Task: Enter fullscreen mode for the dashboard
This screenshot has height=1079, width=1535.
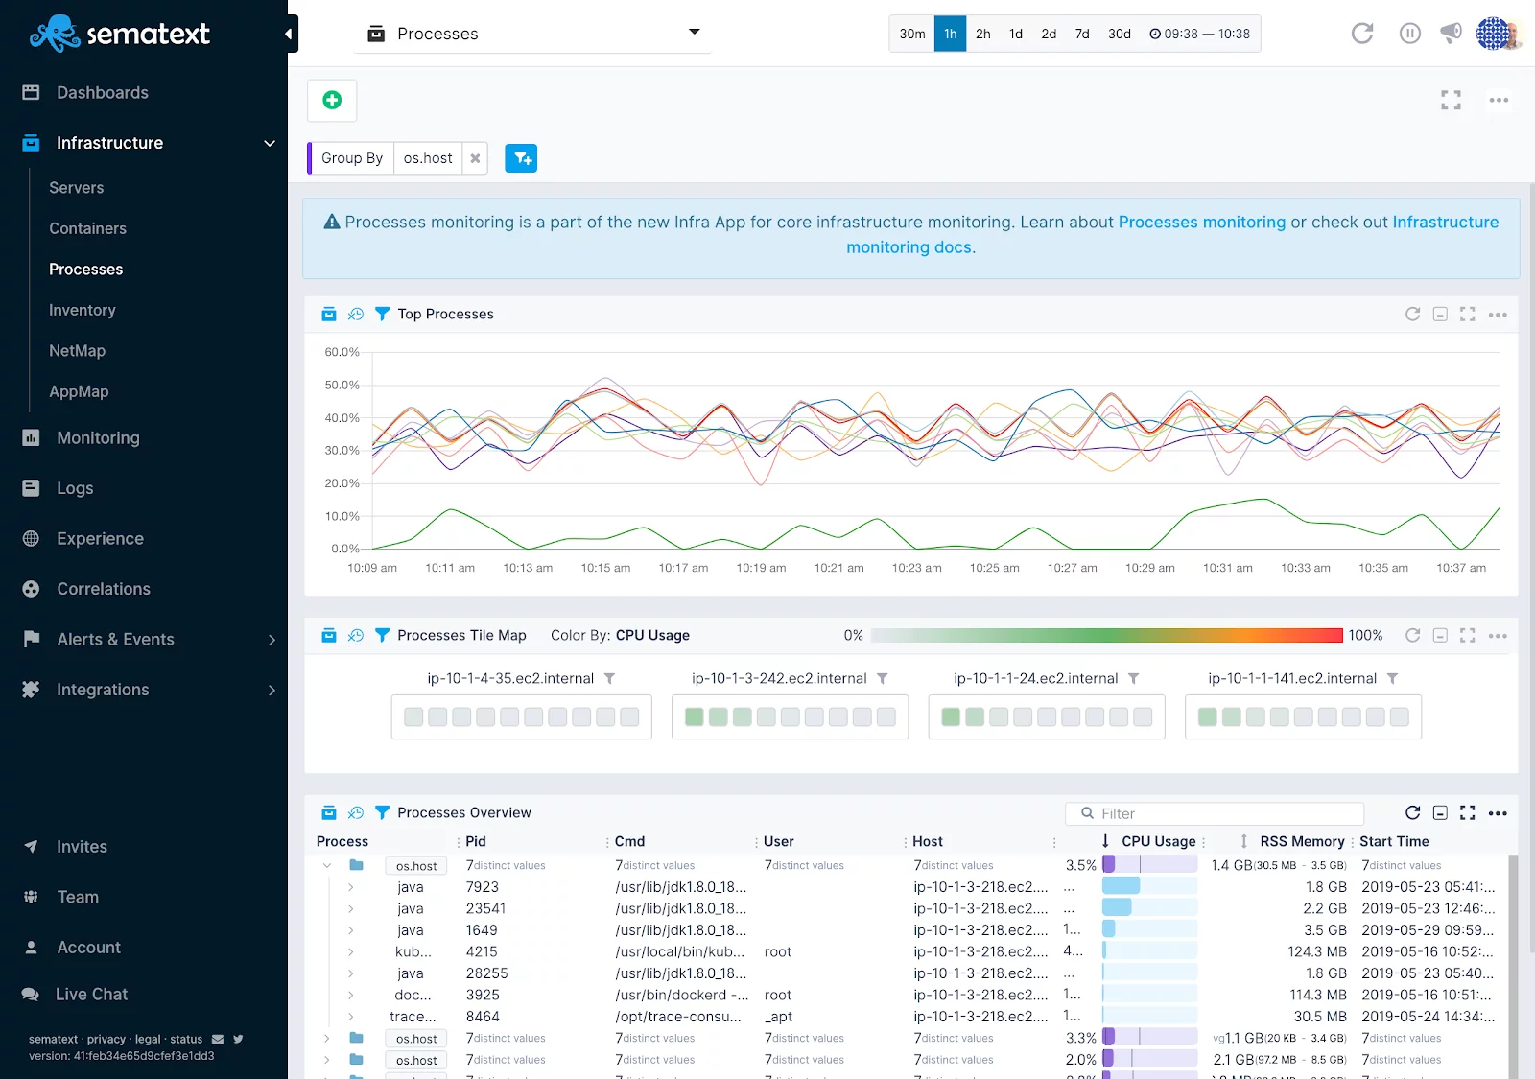Action: point(1451,100)
